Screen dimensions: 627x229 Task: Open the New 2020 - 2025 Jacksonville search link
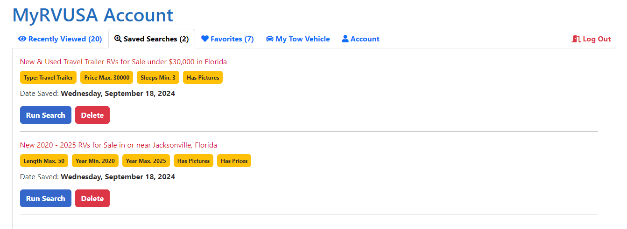tap(119, 145)
